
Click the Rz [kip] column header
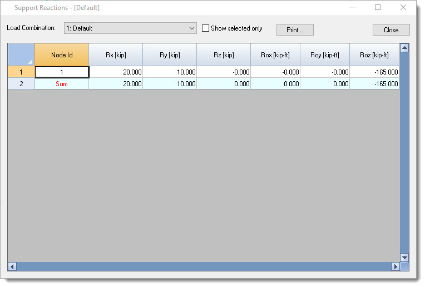(224, 55)
